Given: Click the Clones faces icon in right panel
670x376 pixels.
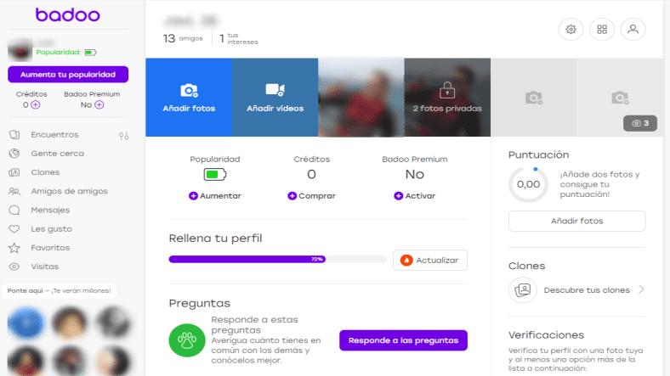Looking at the screenshot, I should (x=522, y=290).
